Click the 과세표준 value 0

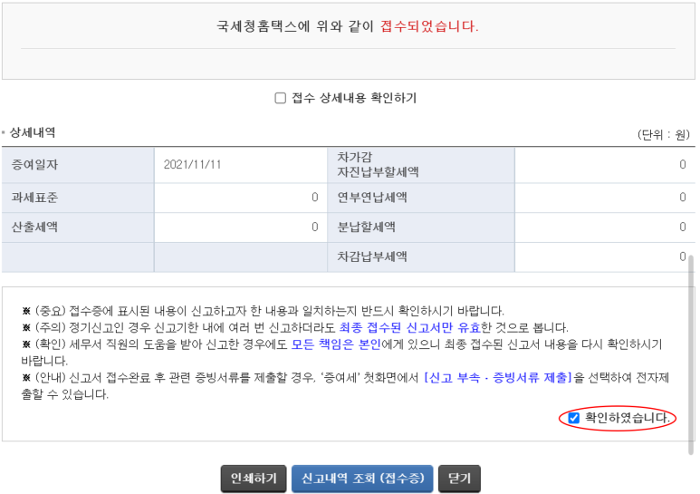point(315,198)
